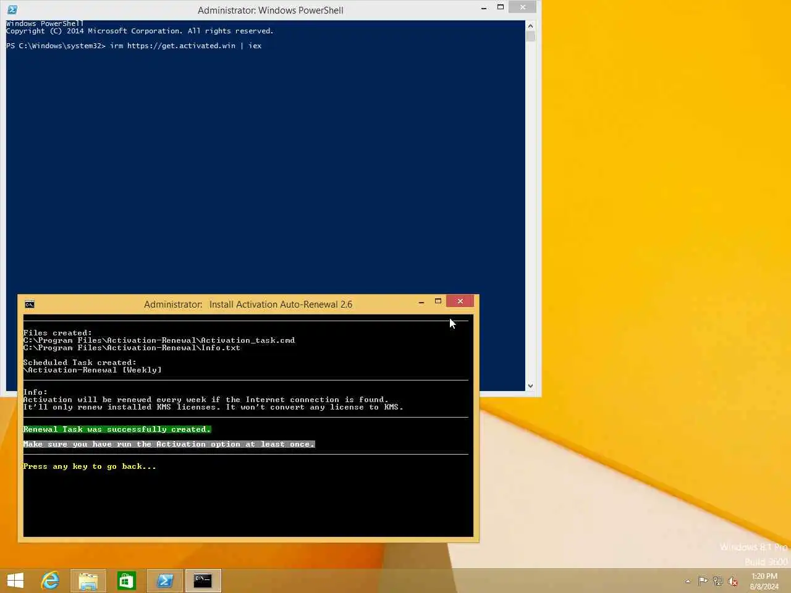This screenshot has height=593, width=791.
Task: Open network status tray icon
Action: pyautogui.click(x=718, y=581)
